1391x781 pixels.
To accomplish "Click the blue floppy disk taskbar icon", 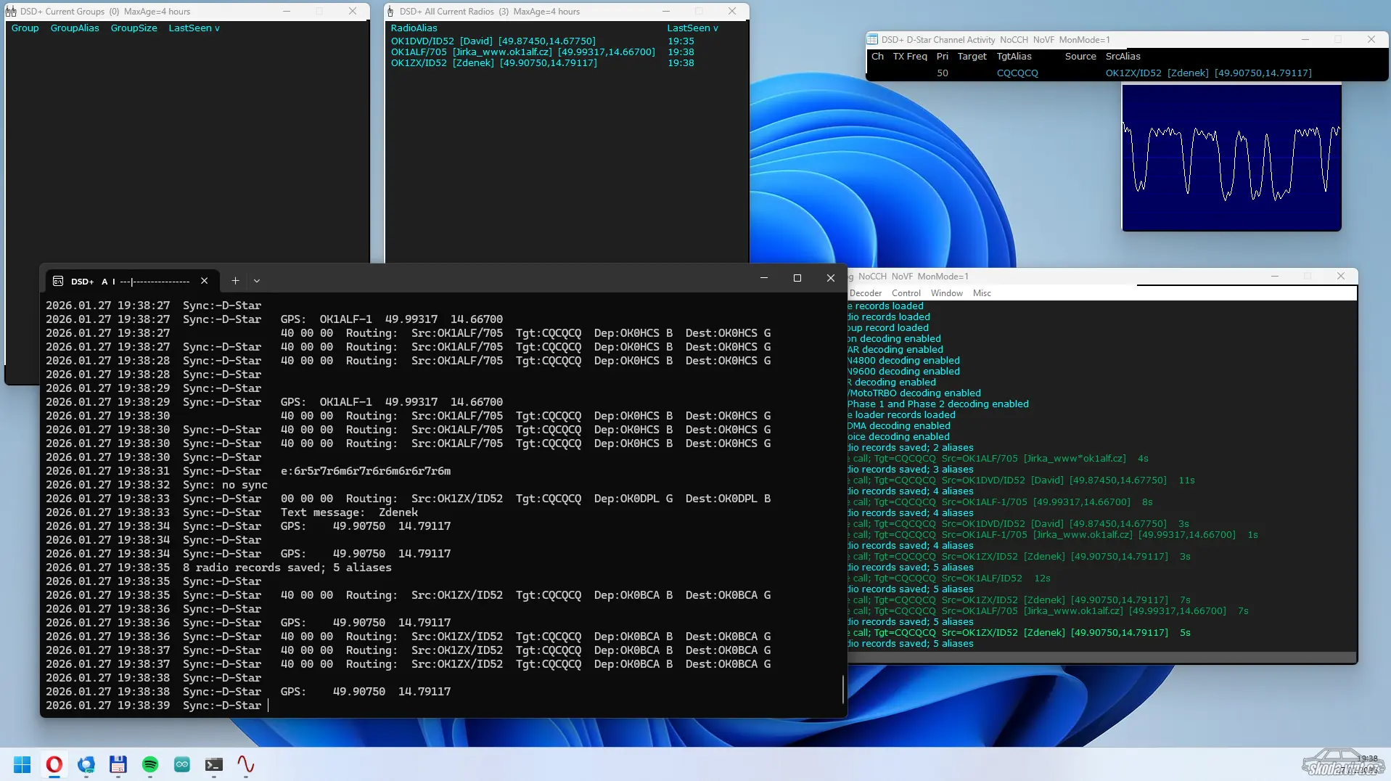I will (118, 764).
